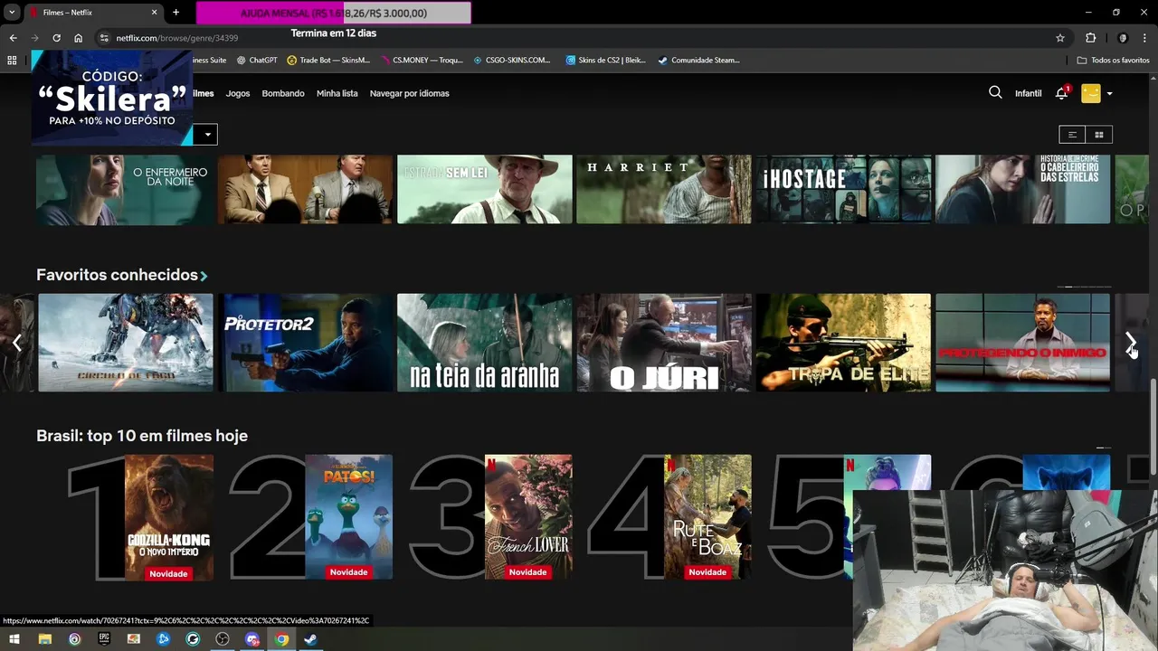Open CSGO-SKINS.COM bookmark
The width and height of the screenshot is (1158, 651).
click(512, 60)
